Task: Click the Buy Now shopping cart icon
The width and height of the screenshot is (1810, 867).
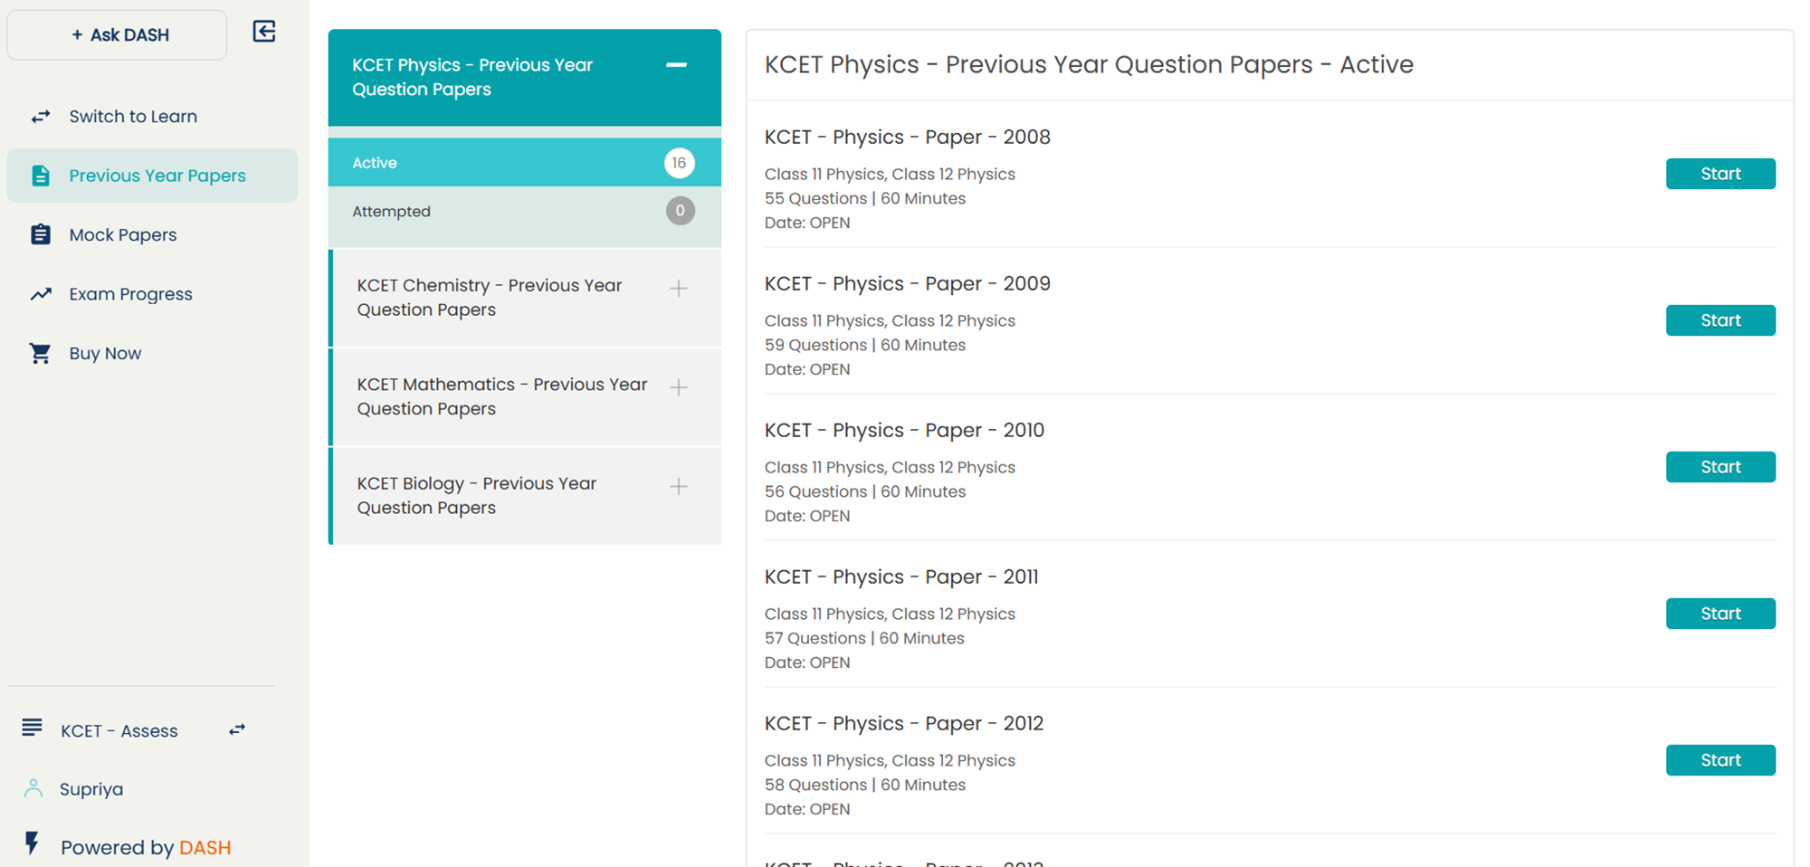Action: coord(40,352)
